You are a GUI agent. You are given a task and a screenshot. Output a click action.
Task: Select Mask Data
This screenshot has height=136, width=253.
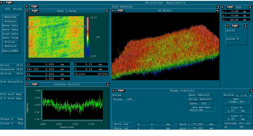[11, 26]
